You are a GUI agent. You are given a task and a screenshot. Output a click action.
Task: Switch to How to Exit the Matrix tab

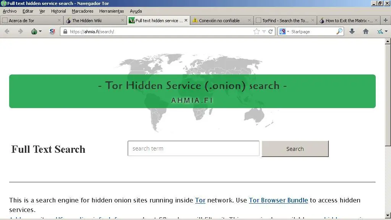click(349, 21)
